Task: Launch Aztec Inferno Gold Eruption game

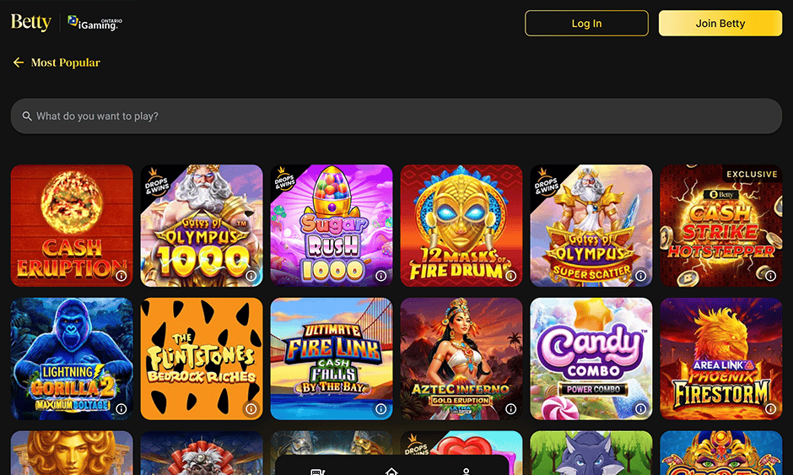Action: coord(461,359)
